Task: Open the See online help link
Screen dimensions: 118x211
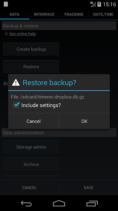Action: 23,34
